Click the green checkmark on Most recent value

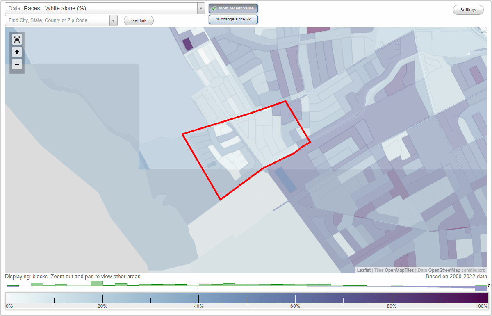pos(214,8)
